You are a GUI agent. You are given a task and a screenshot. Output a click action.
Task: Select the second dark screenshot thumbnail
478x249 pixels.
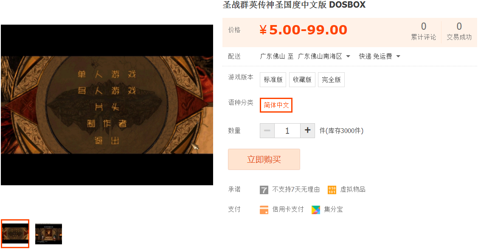pos(48,234)
